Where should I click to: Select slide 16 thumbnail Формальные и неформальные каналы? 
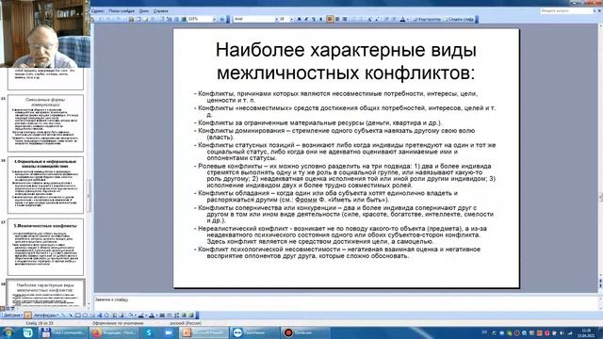45,185
